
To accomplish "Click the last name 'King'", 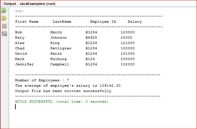I will click(x=55, y=43).
